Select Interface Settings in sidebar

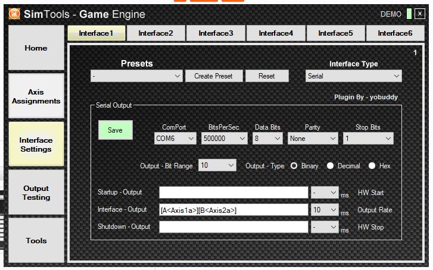pyautogui.click(x=36, y=145)
